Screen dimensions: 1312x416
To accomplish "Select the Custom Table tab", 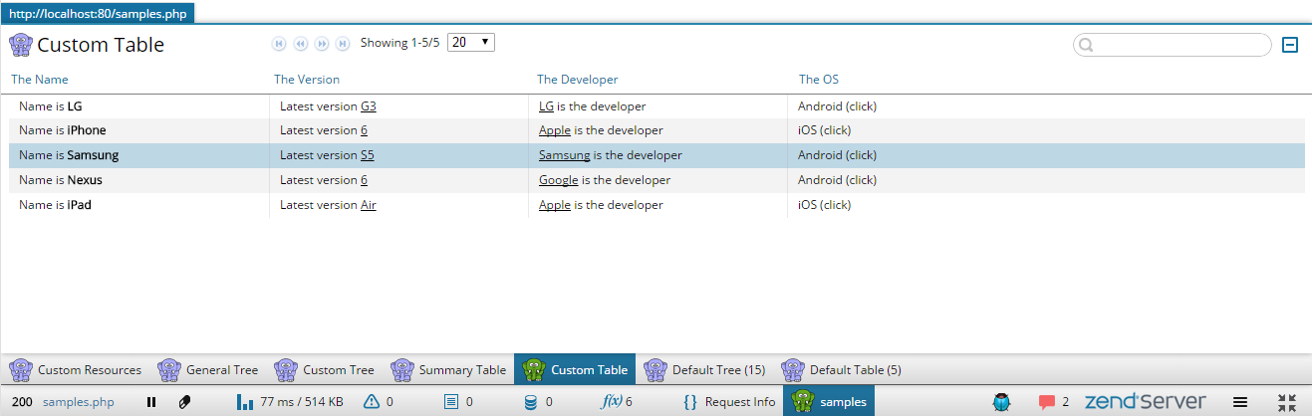I will (x=575, y=369).
